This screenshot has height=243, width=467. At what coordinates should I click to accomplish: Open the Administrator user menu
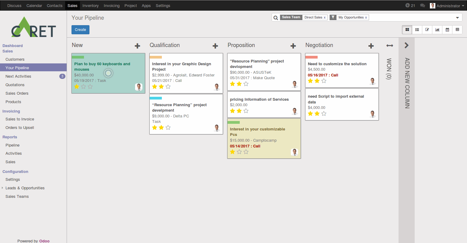(447, 6)
